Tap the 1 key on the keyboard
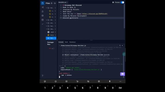165x92 pixels. pyautogui.click(x=45, y=88)
